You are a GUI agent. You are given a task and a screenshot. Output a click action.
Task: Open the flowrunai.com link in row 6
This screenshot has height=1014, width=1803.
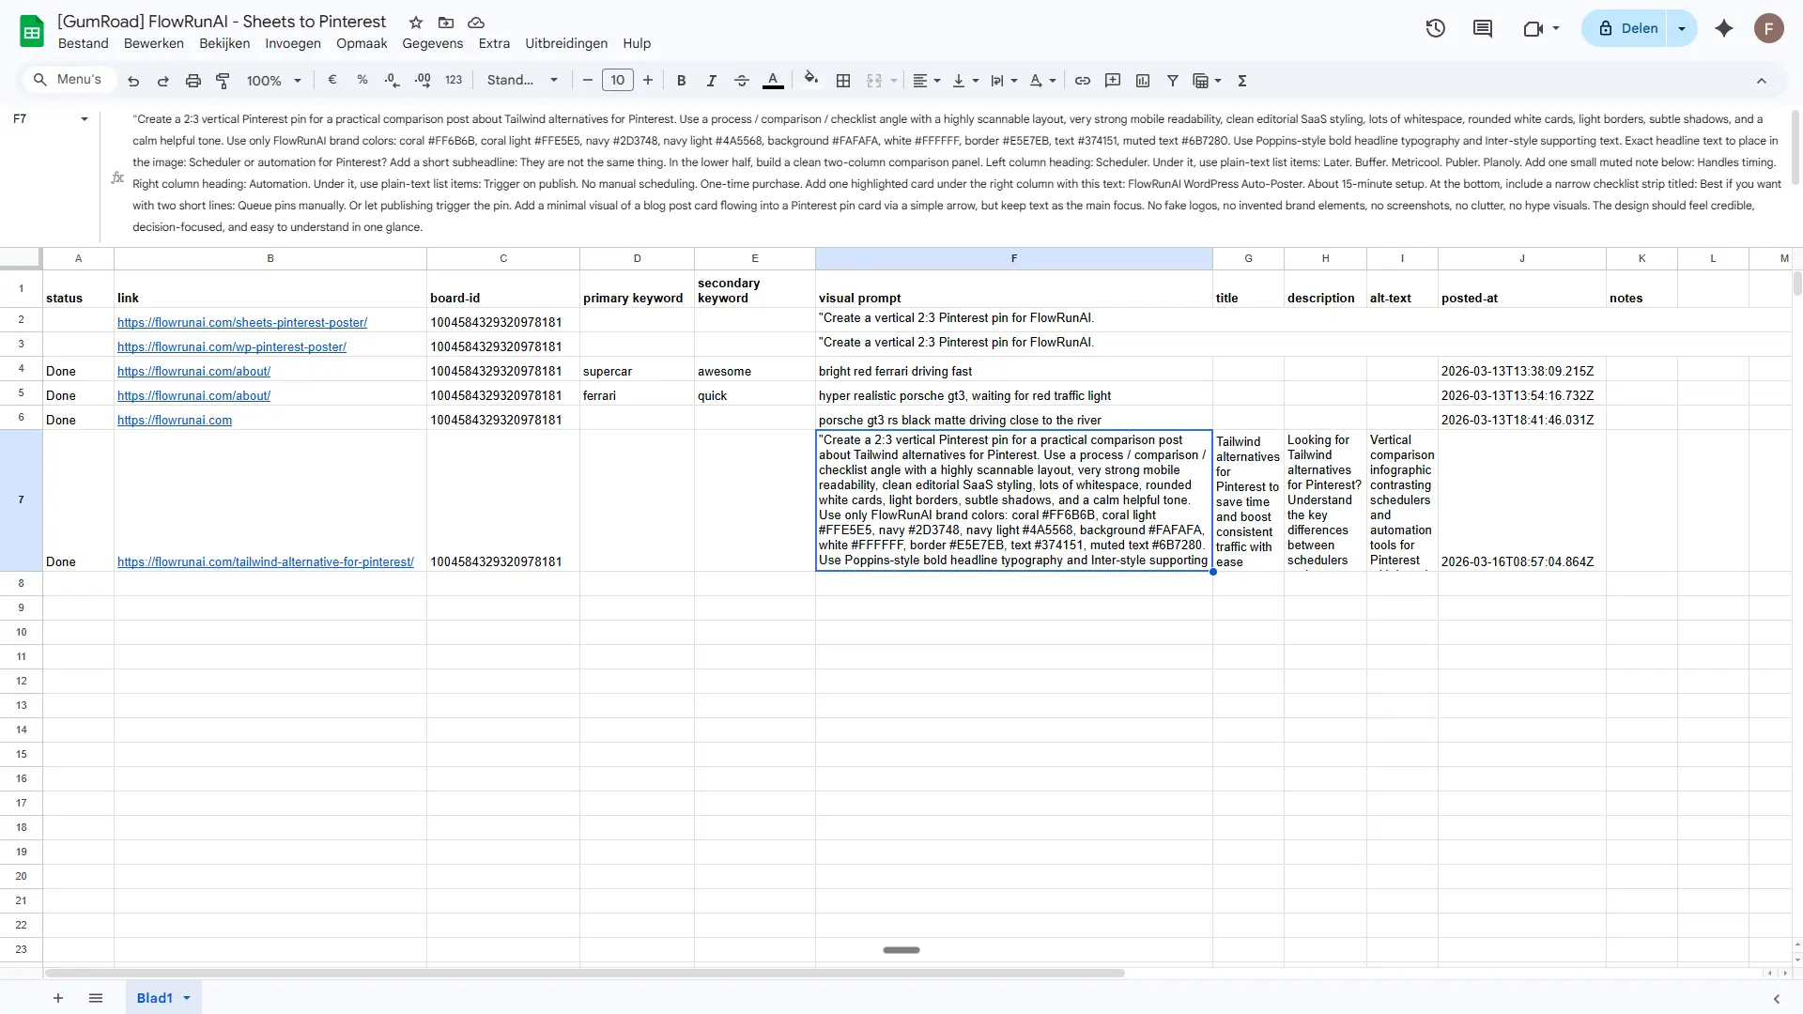point(175,420)
